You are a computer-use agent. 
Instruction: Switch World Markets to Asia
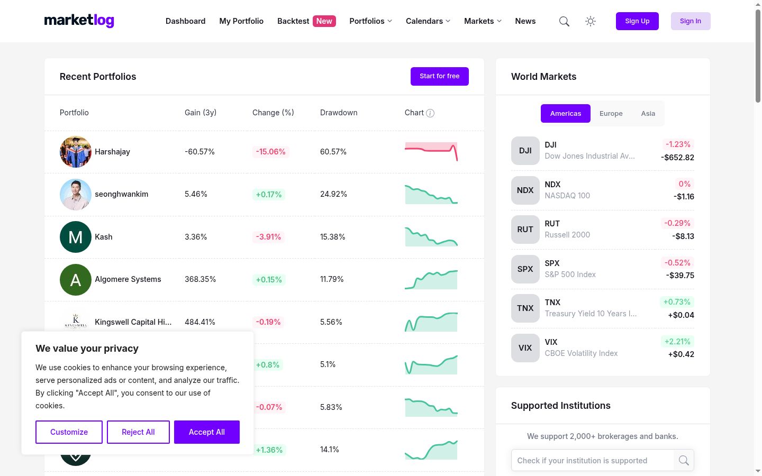pos(648,114)
